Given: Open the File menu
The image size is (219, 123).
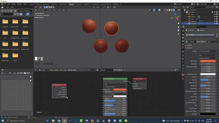Looking at the screenshot, I should coord(5,4).
